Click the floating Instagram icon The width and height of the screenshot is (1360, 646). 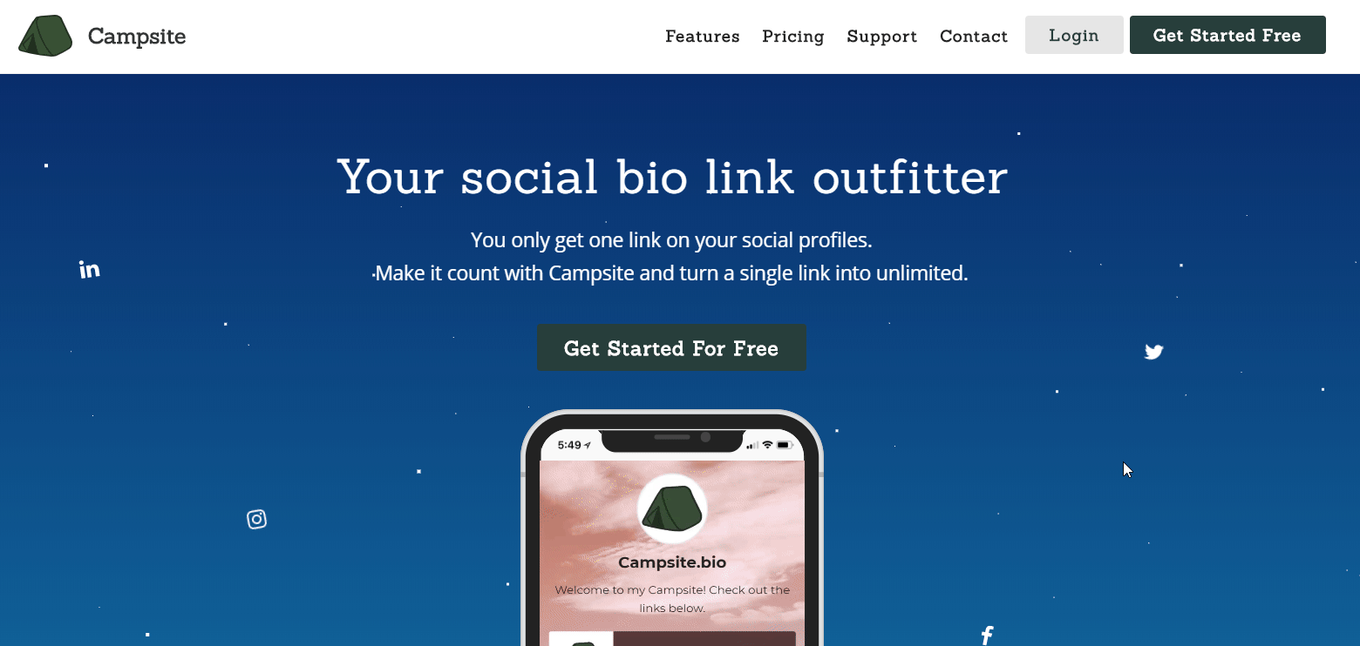(256, 519)
